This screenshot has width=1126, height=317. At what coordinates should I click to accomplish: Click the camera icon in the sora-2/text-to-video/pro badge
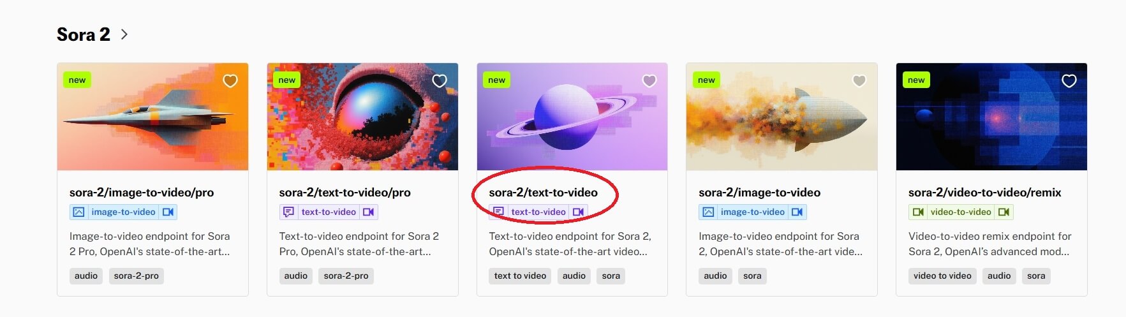click(369, 212)
